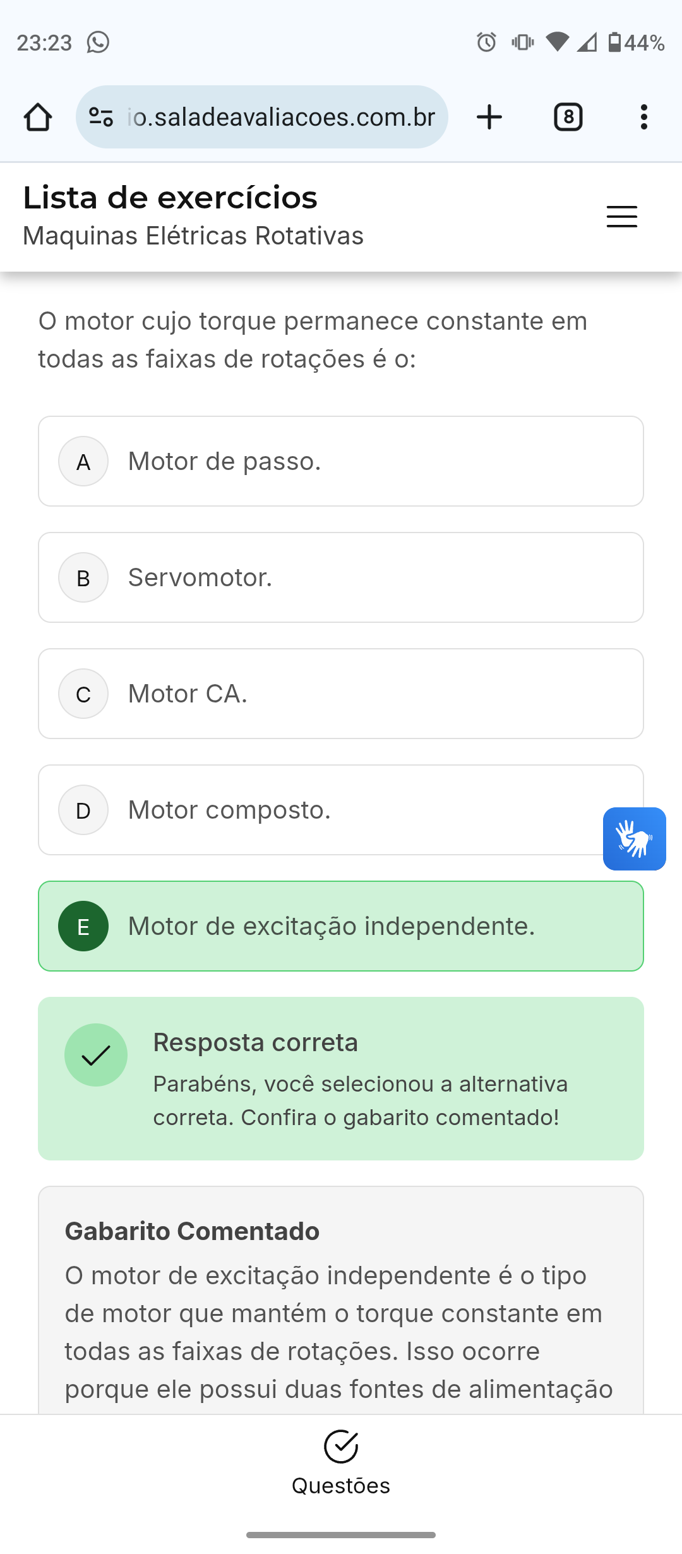Tap the WhatsApp notification icon
This screenshot has height=1554, width=682.
pyautogui.click(x=98, y=42)
